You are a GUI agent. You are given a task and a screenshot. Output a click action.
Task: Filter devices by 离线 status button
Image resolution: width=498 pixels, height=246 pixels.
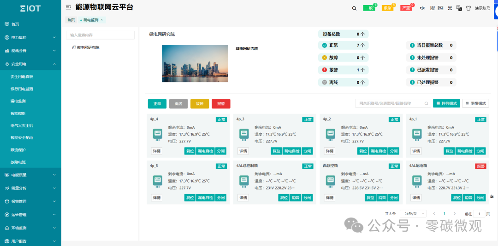point(178,104)
